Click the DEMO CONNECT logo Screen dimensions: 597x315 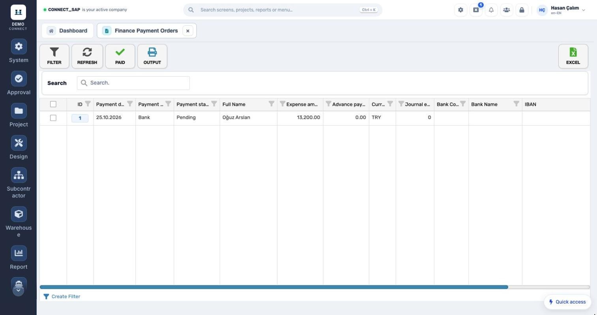click(x=18, y=17)
